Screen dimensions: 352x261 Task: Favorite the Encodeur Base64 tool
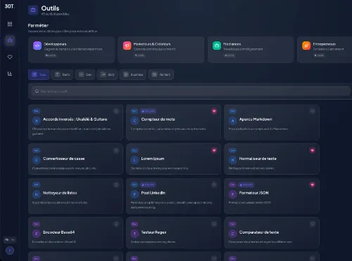click(116, 224)
